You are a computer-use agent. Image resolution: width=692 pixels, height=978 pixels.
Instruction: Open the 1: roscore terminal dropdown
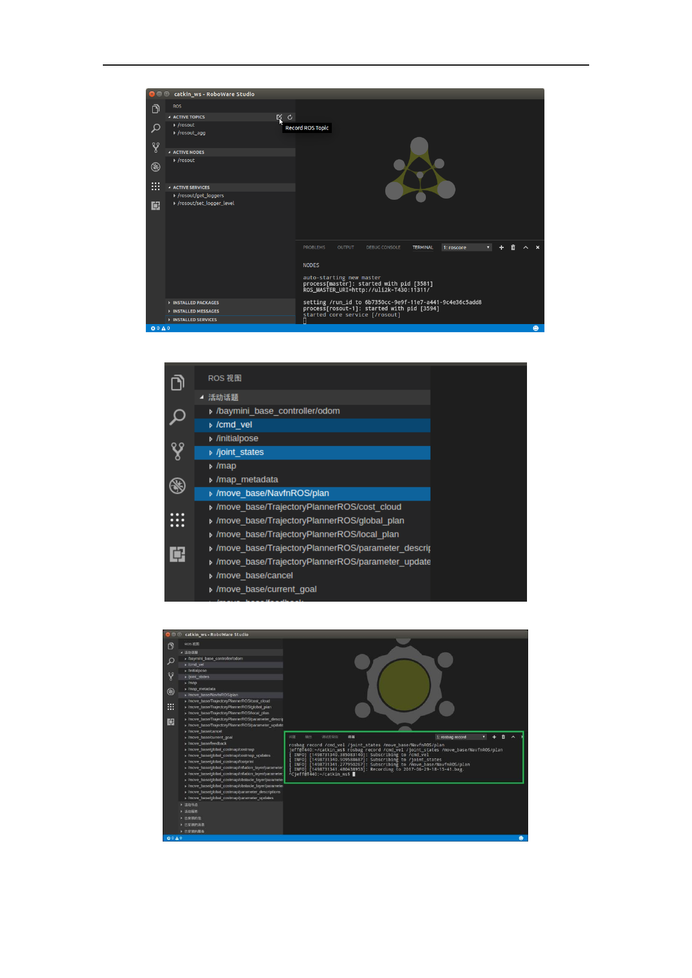click(x=467, y=247)
